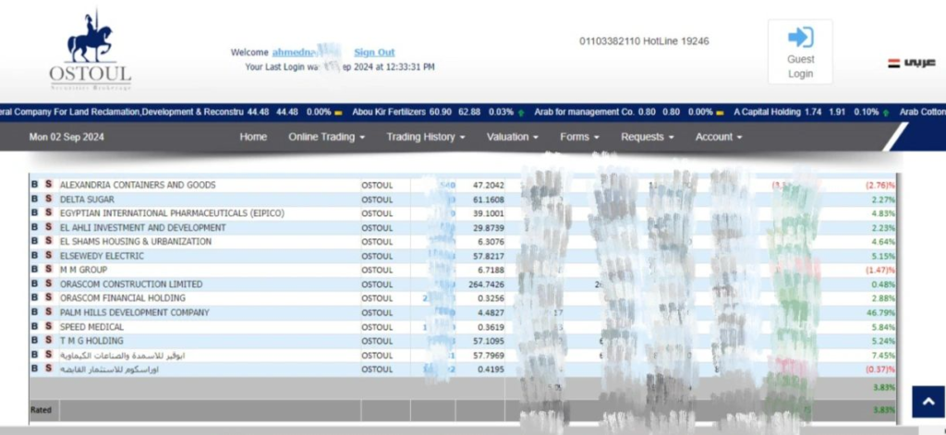Image resolution: width=946 pixels, height=435 pixels.
Task: Open the Online Trading dropdown menu
Action: pos(326,137)
